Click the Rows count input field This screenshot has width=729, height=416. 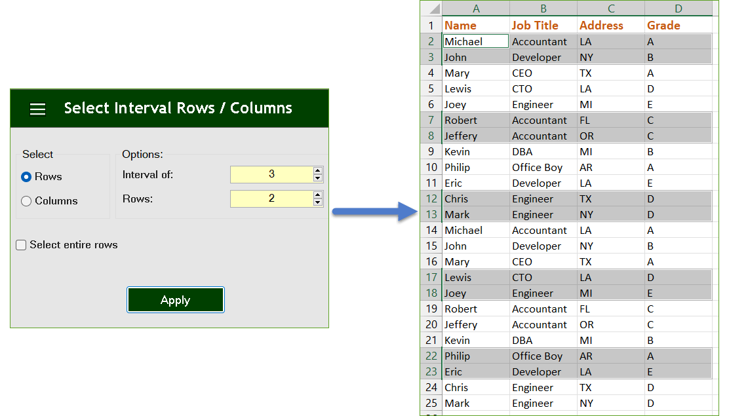click(x=271, y=199)
